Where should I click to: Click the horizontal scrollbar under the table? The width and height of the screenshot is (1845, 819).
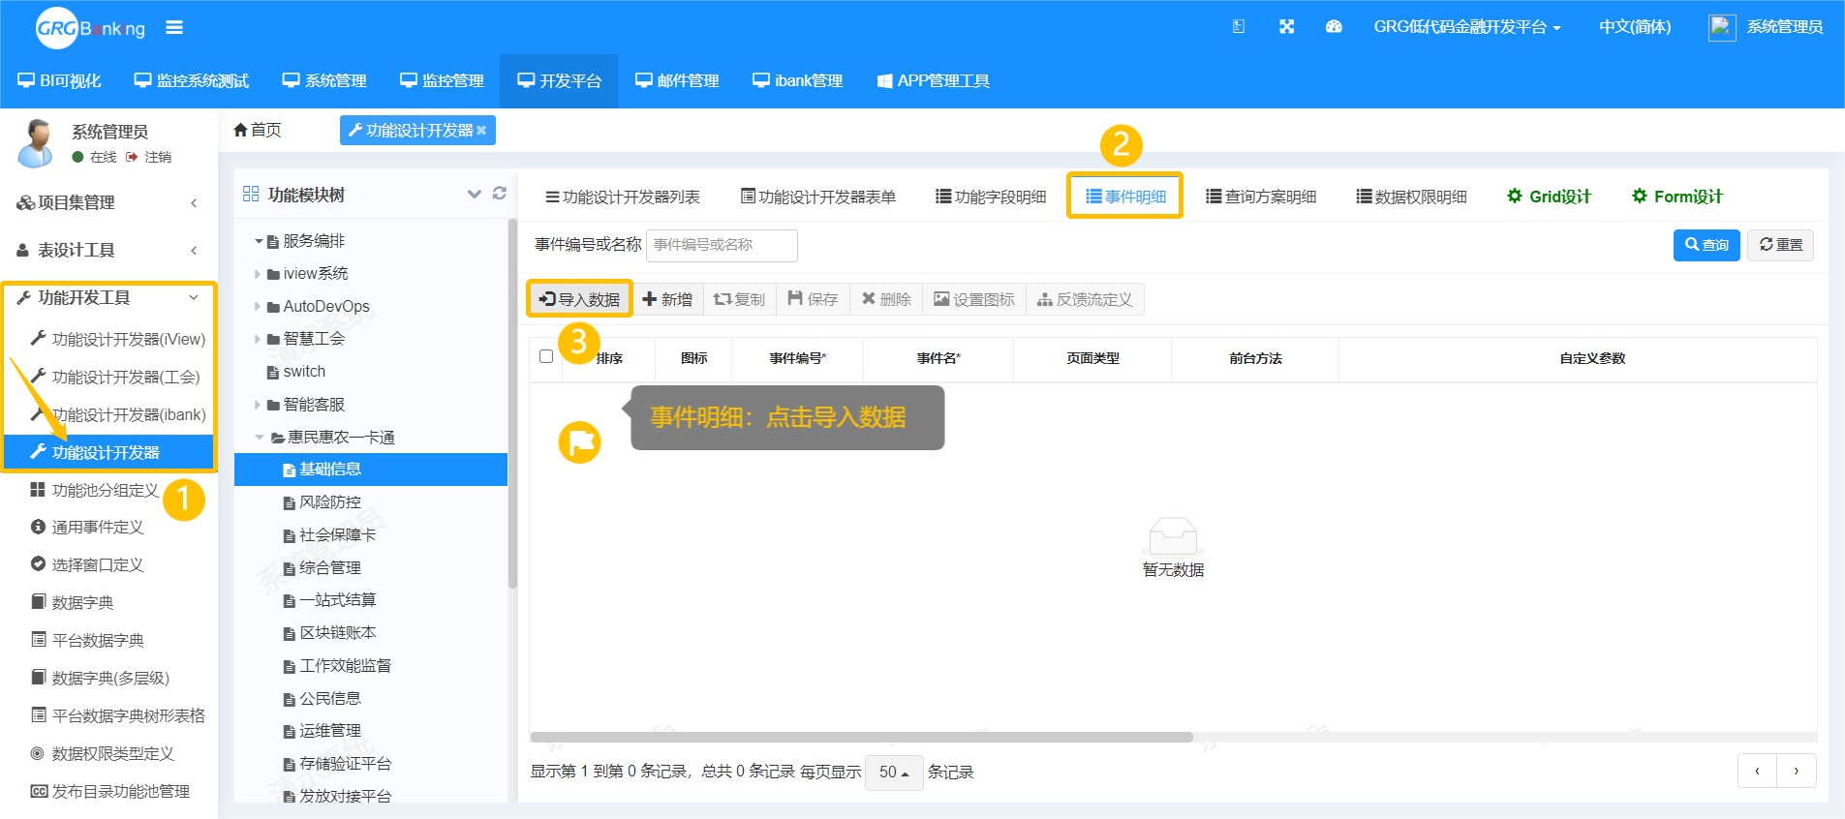pyautogui.click(x=862, y=737)
